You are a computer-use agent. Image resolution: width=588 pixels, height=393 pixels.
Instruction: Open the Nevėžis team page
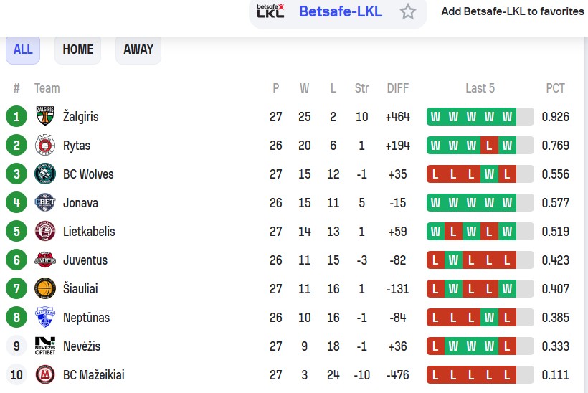(x=81, y=346)
